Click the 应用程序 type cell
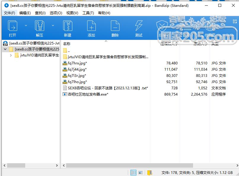This screenshot has width=239, height=176. coord(219,94)
